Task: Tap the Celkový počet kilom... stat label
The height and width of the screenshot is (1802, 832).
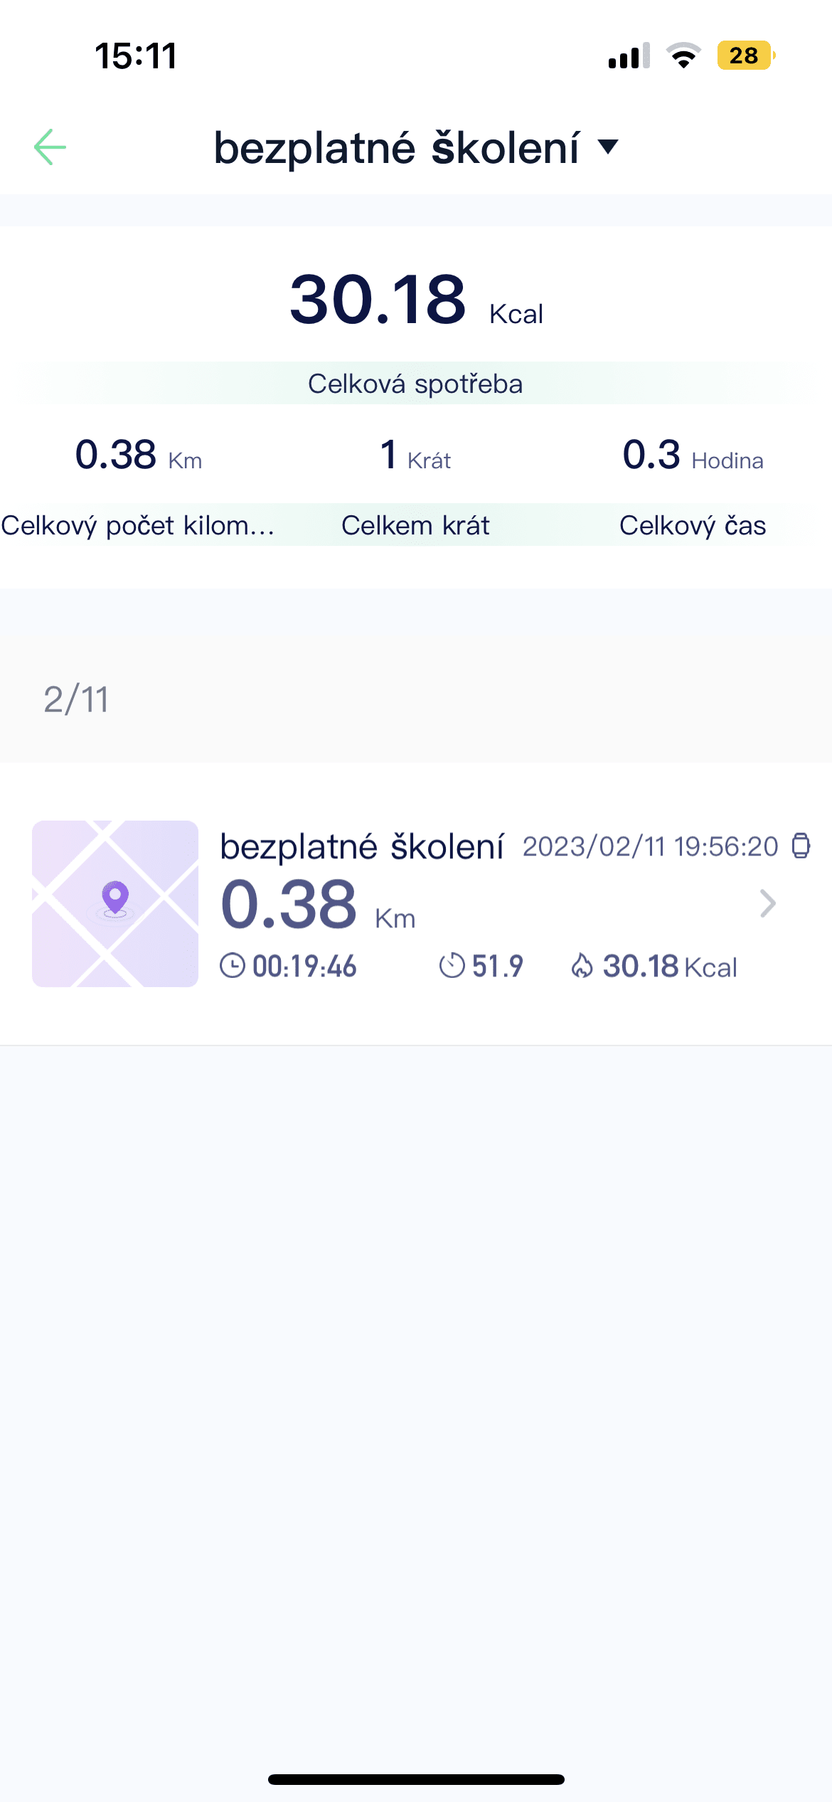Action: click(x=138, y=525)
